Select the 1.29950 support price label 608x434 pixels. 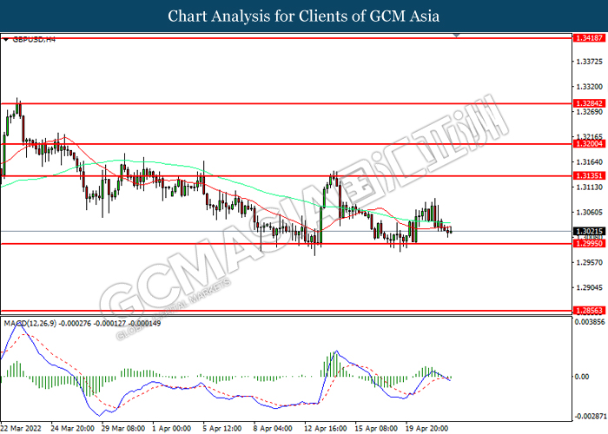pyautogui.click(x=589, y=243)
